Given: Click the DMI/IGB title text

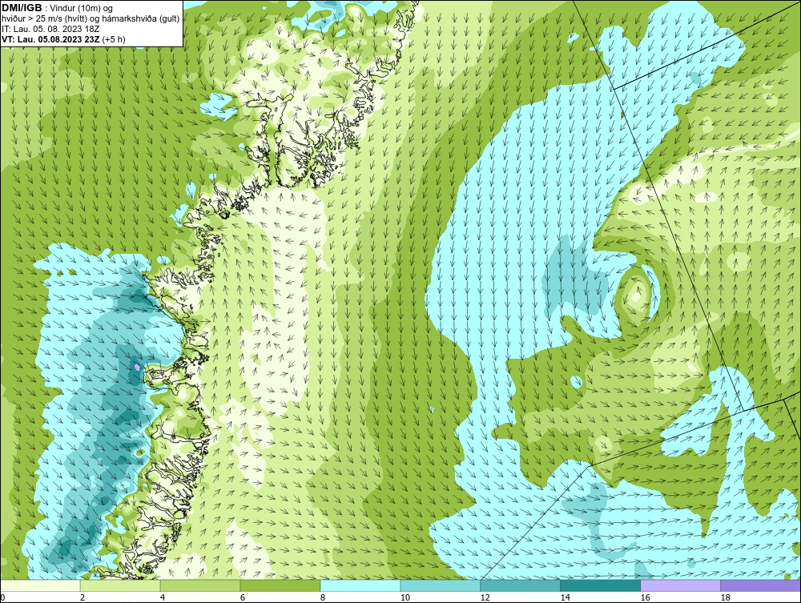Looking at the screenshot, I should pyautogui.click(x=22, y=8).
